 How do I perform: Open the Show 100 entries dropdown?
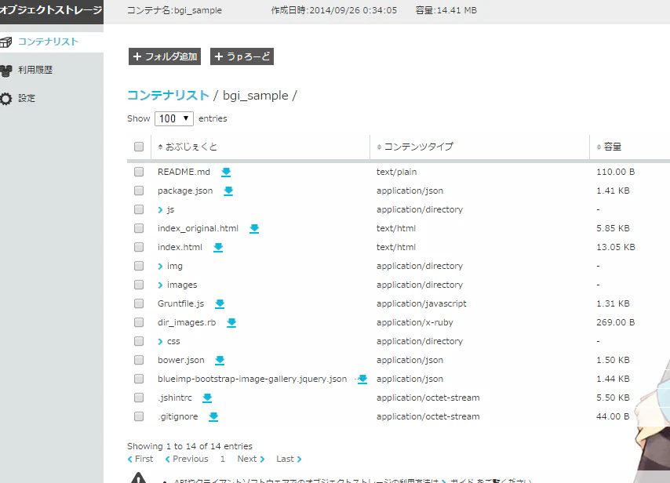[x=174, y=118]
